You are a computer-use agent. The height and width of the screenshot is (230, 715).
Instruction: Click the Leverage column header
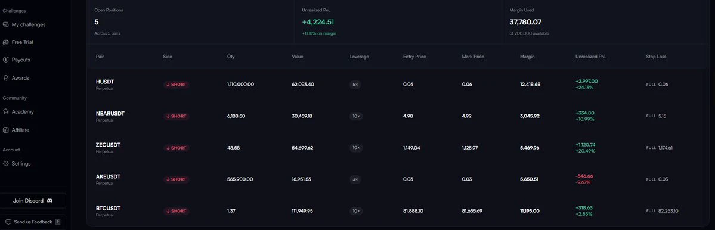pyautogui.click(x=360, y=57)
